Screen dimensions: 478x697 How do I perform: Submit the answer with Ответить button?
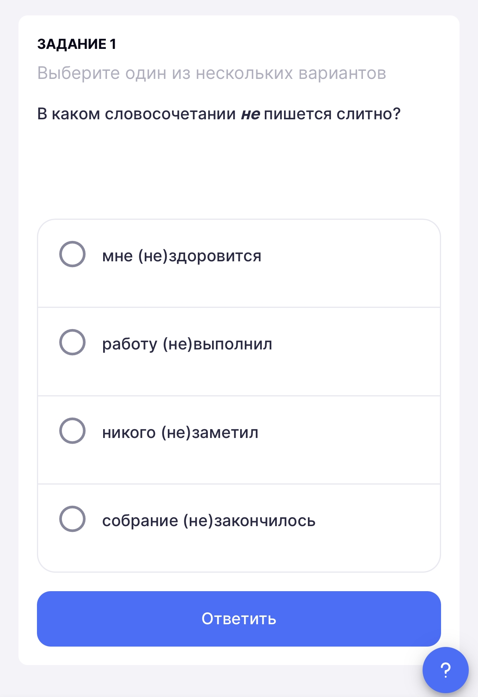coord(239,619)
